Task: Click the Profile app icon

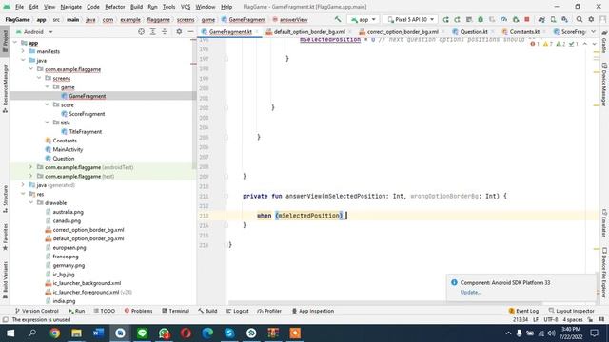Action: (x=503, y=19)
